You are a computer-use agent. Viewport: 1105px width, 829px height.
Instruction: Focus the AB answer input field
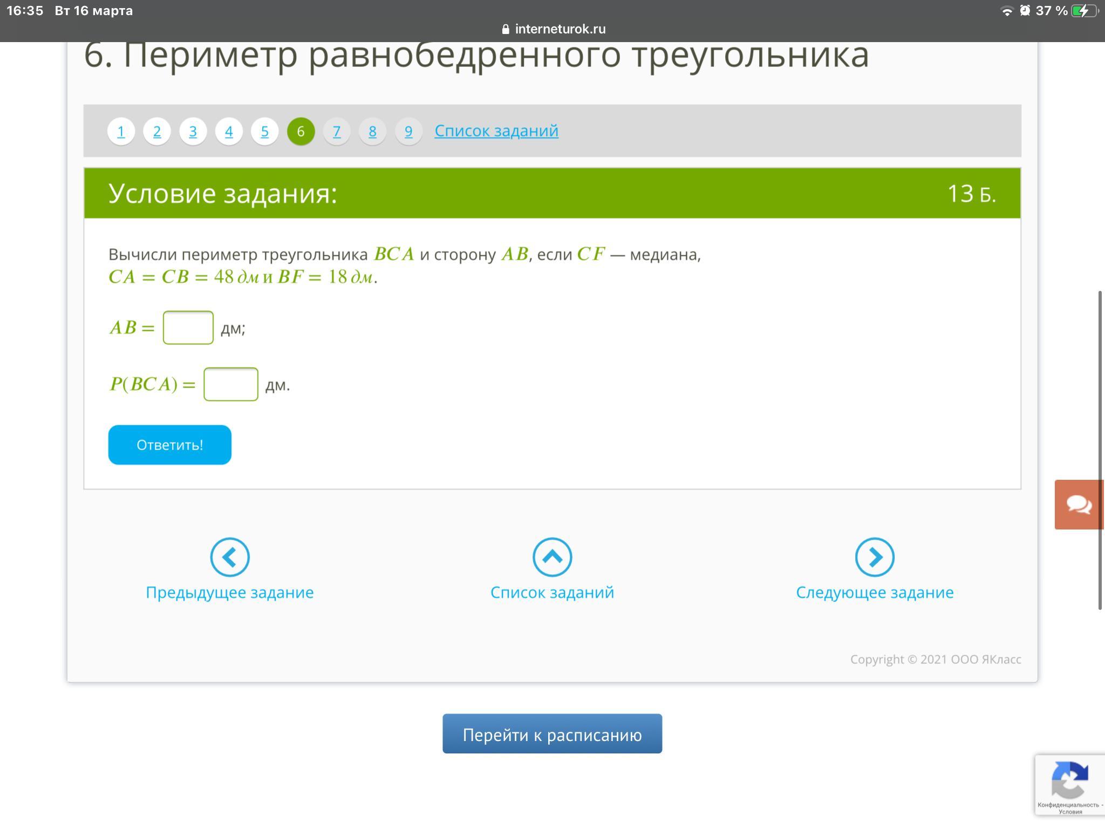point(188,328)
